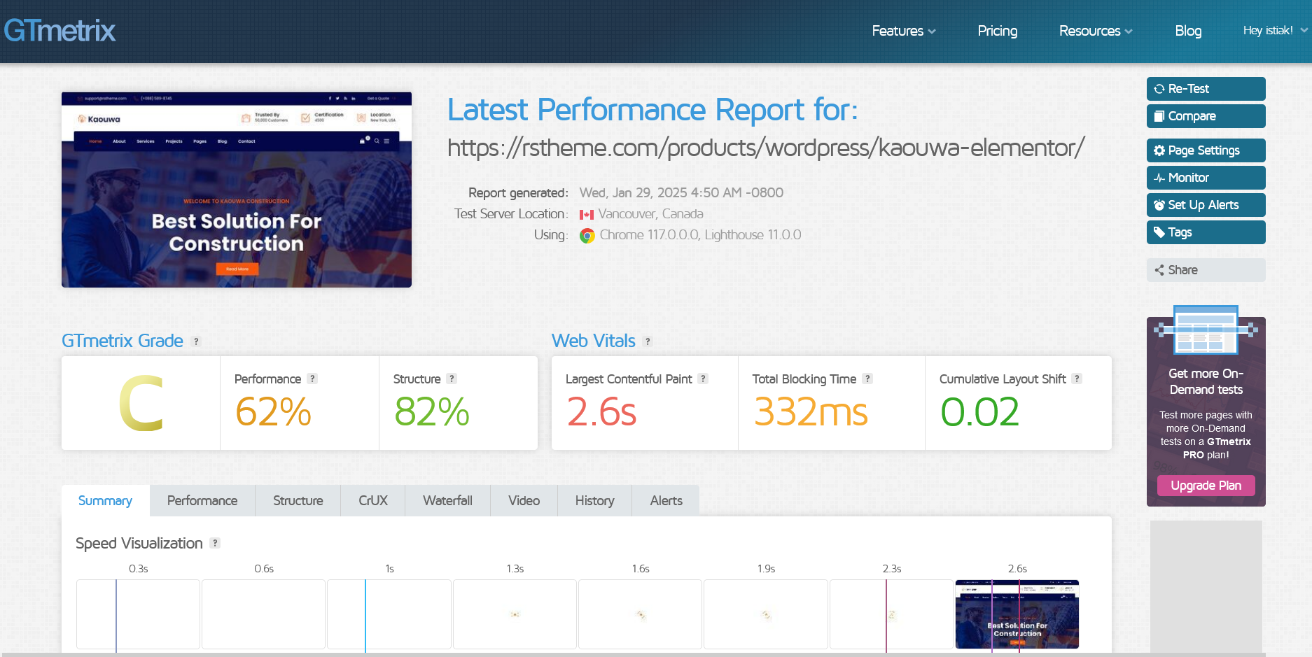Open the tested URL link
1312x657 pixels.
[x=766, y=148]
